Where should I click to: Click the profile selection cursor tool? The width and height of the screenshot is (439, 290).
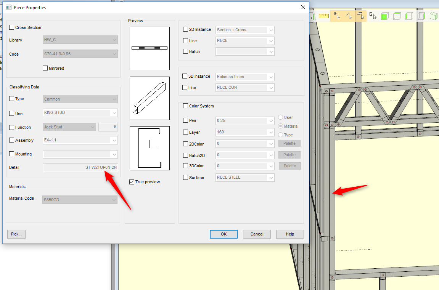(373, 16)
